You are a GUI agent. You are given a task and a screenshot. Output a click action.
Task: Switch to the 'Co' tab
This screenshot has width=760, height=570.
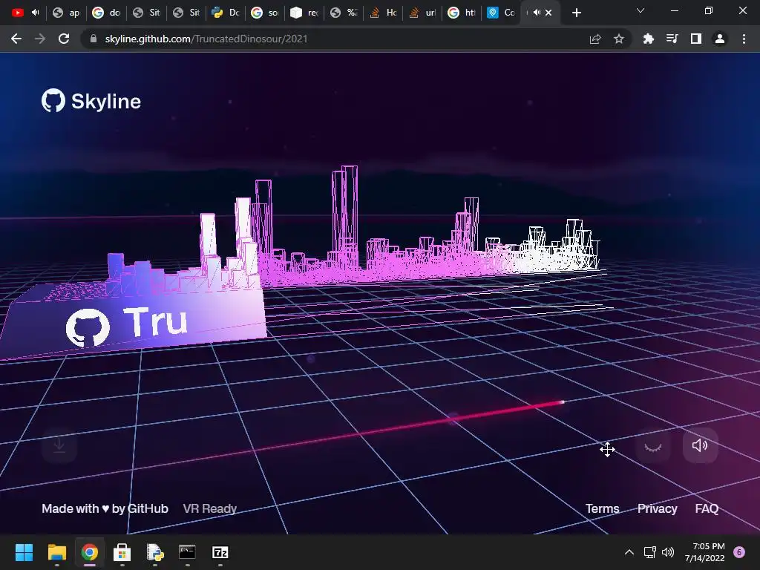pyautogui.click(x=502, y=13)
